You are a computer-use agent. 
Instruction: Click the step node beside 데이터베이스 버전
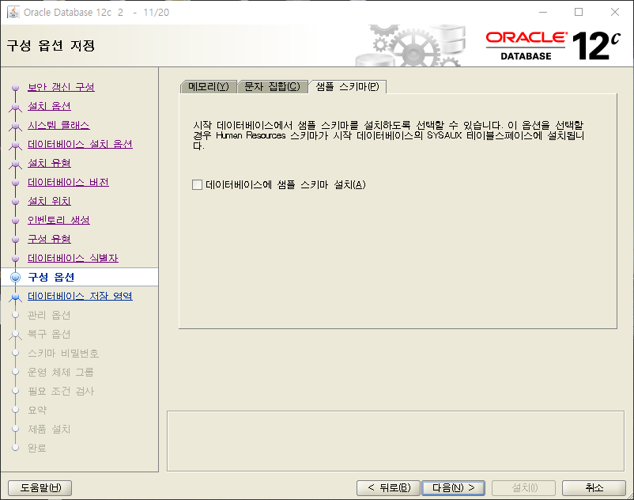click(15, 183)
